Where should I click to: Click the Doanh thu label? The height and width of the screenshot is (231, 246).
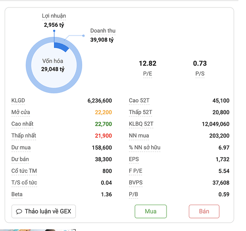(103, 30)
